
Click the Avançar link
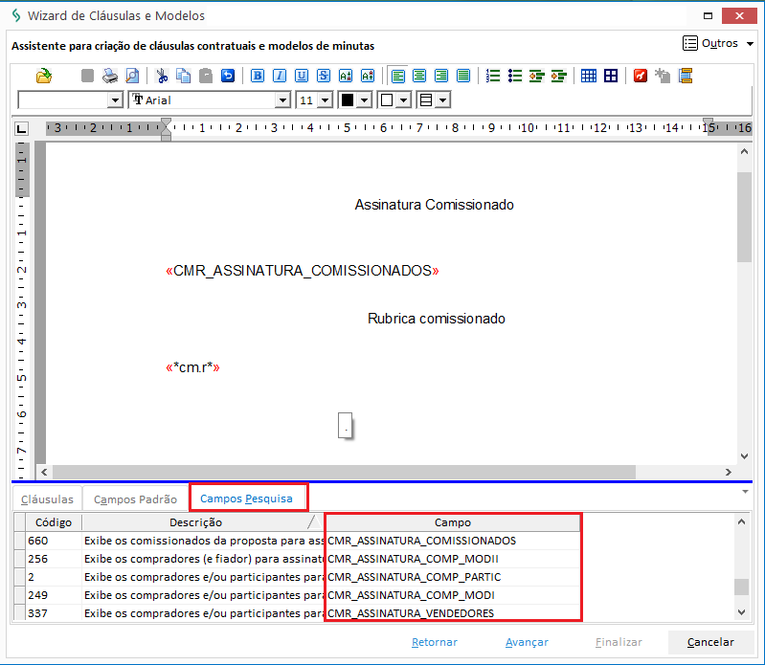click(x=527, y=643)
